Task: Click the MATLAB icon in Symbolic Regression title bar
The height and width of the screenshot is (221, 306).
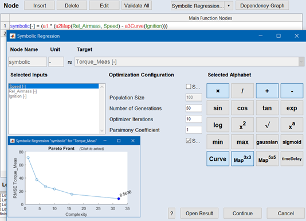Action: (x=13, y=36)
